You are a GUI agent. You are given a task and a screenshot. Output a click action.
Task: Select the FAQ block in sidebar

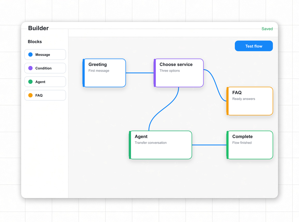[45, 95]
